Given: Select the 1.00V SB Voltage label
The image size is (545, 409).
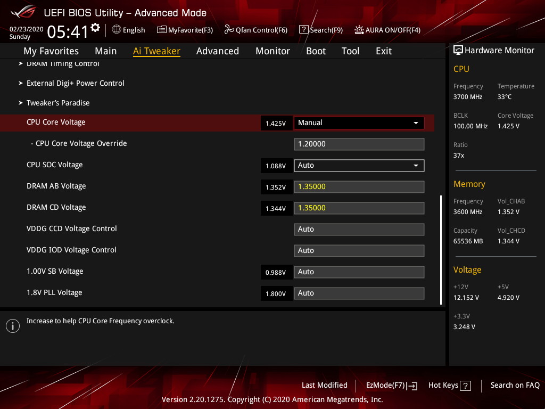Looking at the screenshot, I should [55, 271].
